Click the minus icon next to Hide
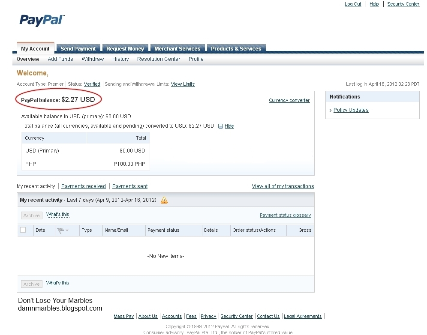Viewport: 427px width, 335px height. 221,126
